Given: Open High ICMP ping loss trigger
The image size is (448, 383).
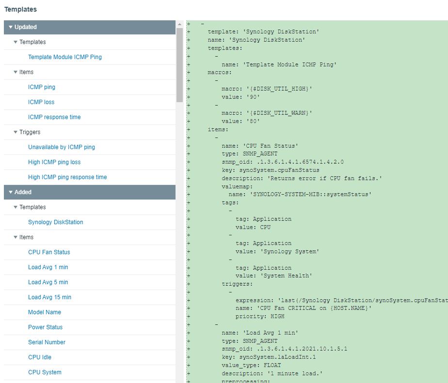Looking at the screenshot, I should coord(54,162).
